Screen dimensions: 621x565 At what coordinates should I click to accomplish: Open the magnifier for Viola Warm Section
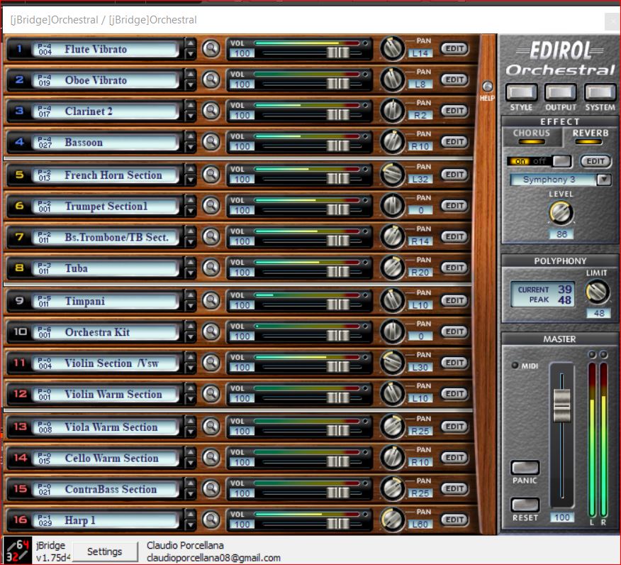pos(211,427)
